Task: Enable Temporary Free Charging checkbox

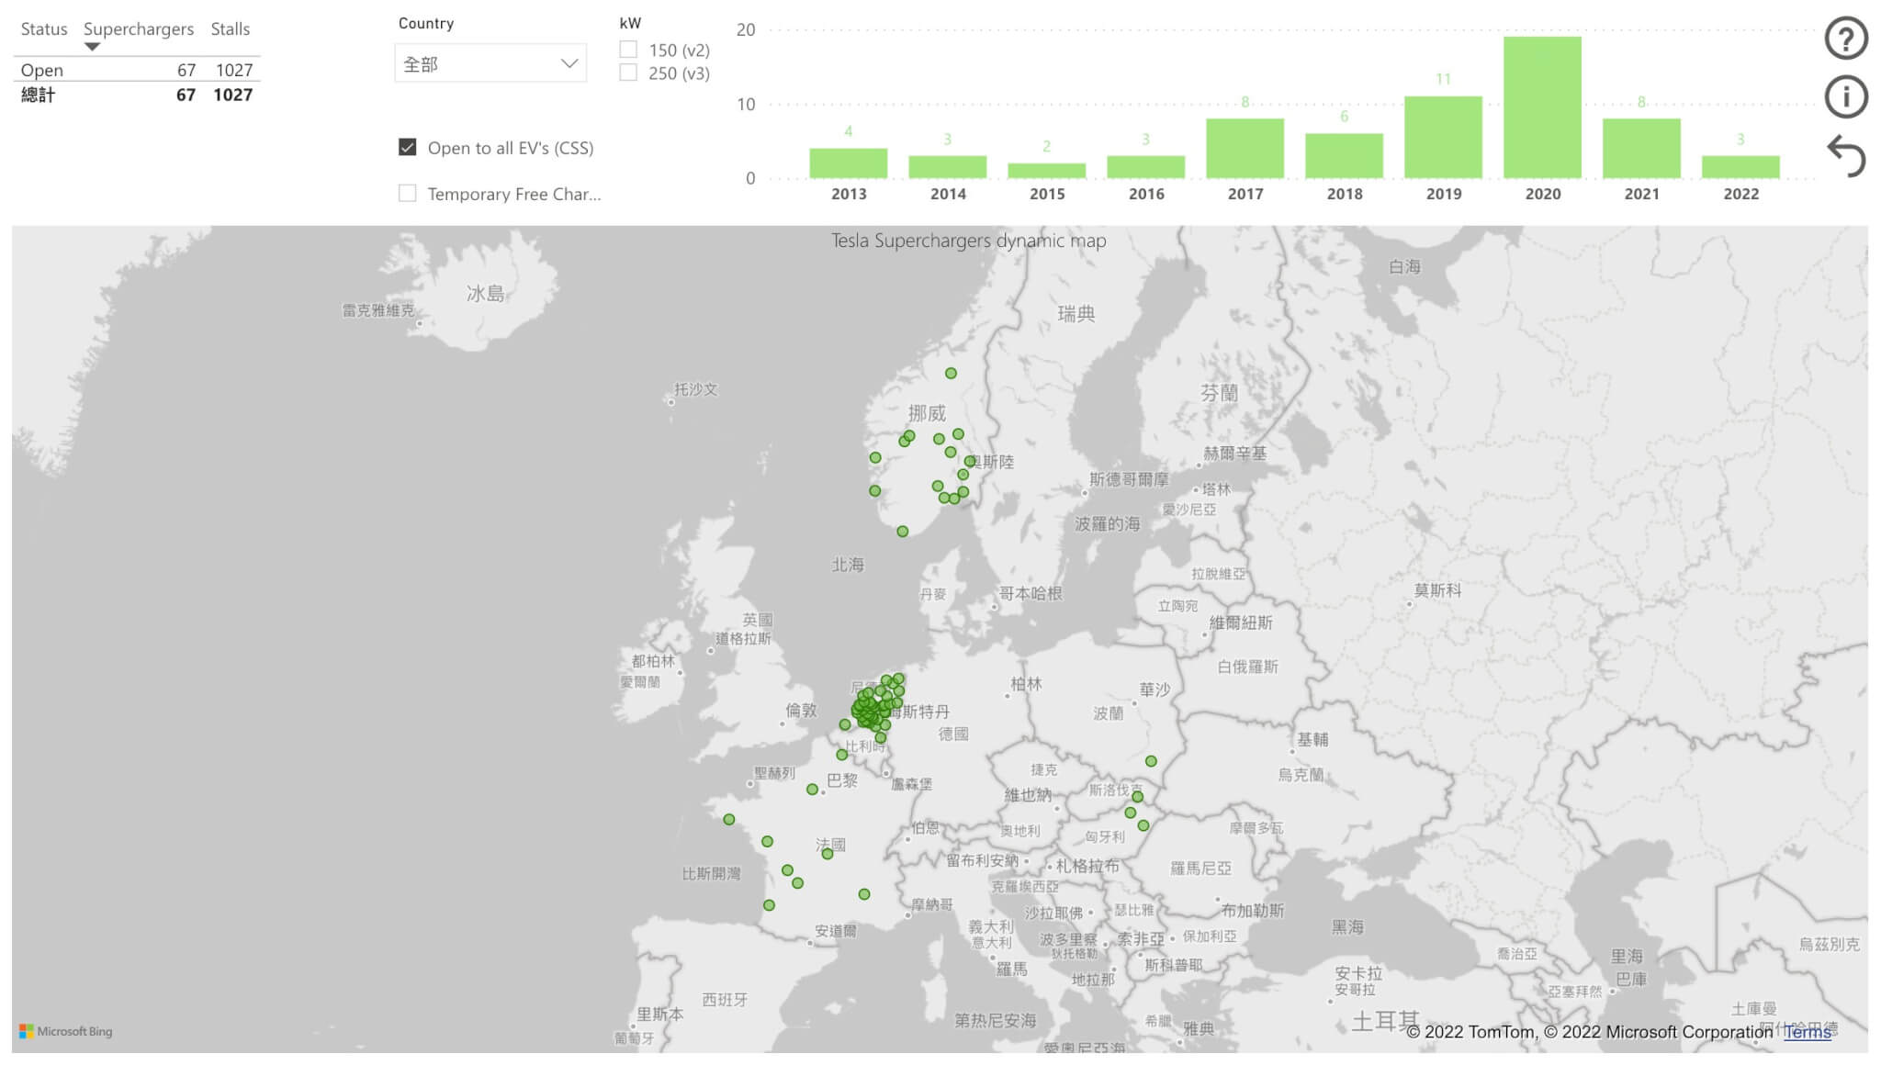Action: [x=408, y=193]
